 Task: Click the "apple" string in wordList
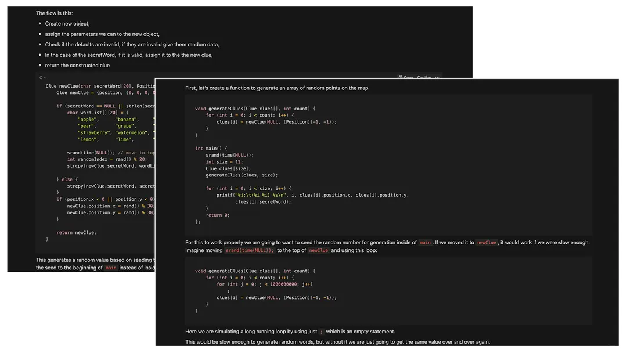pyautogui.click(x=87, y=120)
